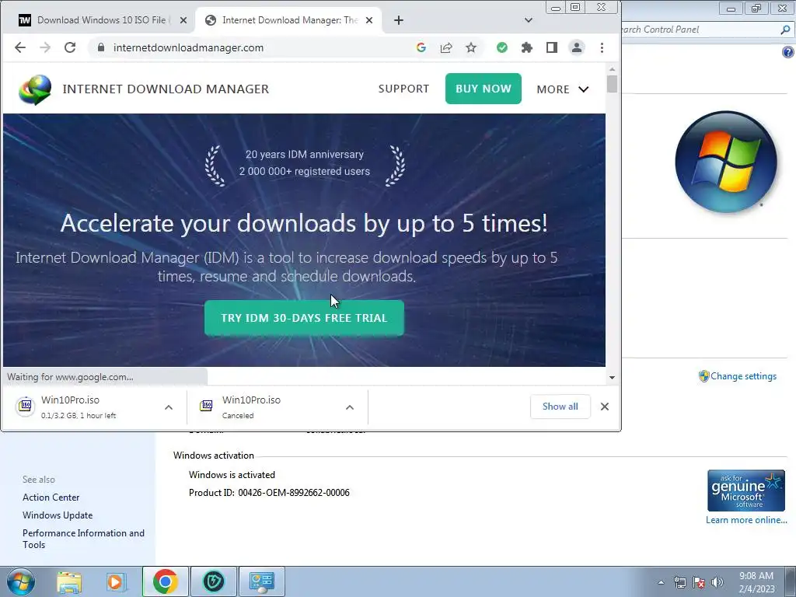Expand options for downloading Win10Pro.iso
This screenshot has height=597, width=796.
pos(169,407)
